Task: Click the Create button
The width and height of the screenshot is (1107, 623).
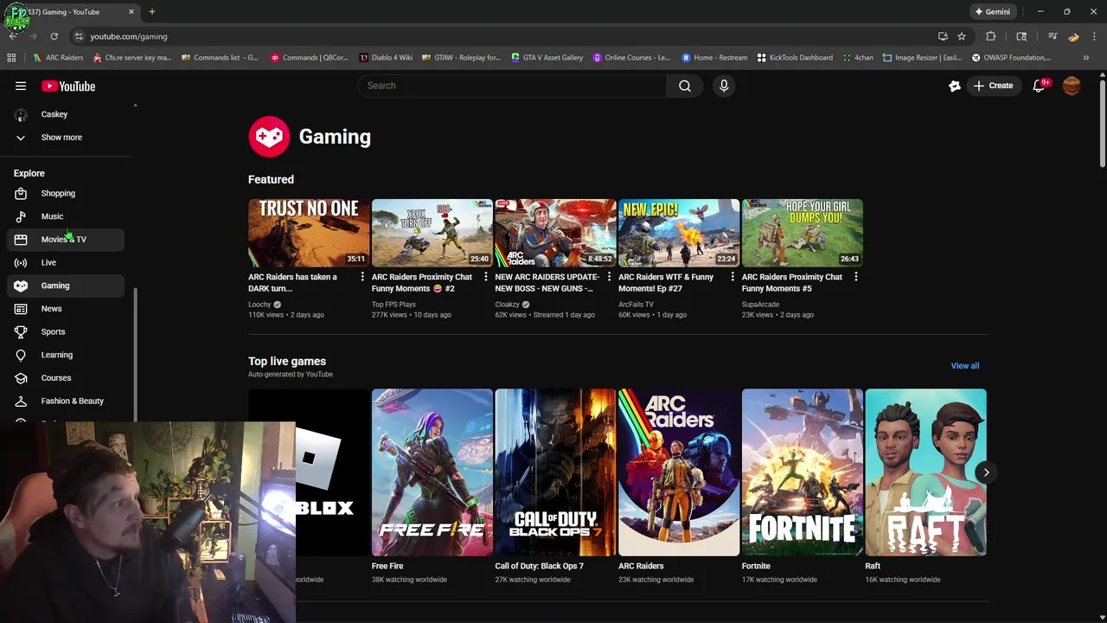Action: coord(993,86)
